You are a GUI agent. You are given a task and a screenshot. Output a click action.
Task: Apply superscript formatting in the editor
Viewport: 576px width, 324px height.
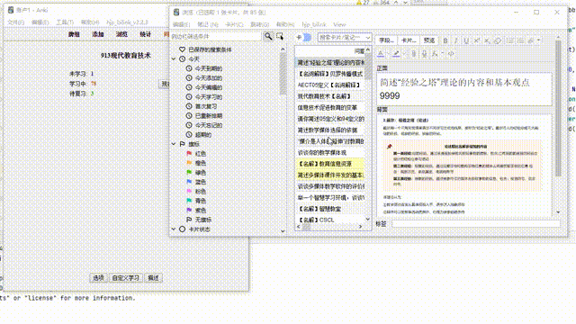click(x=476, y=40)
